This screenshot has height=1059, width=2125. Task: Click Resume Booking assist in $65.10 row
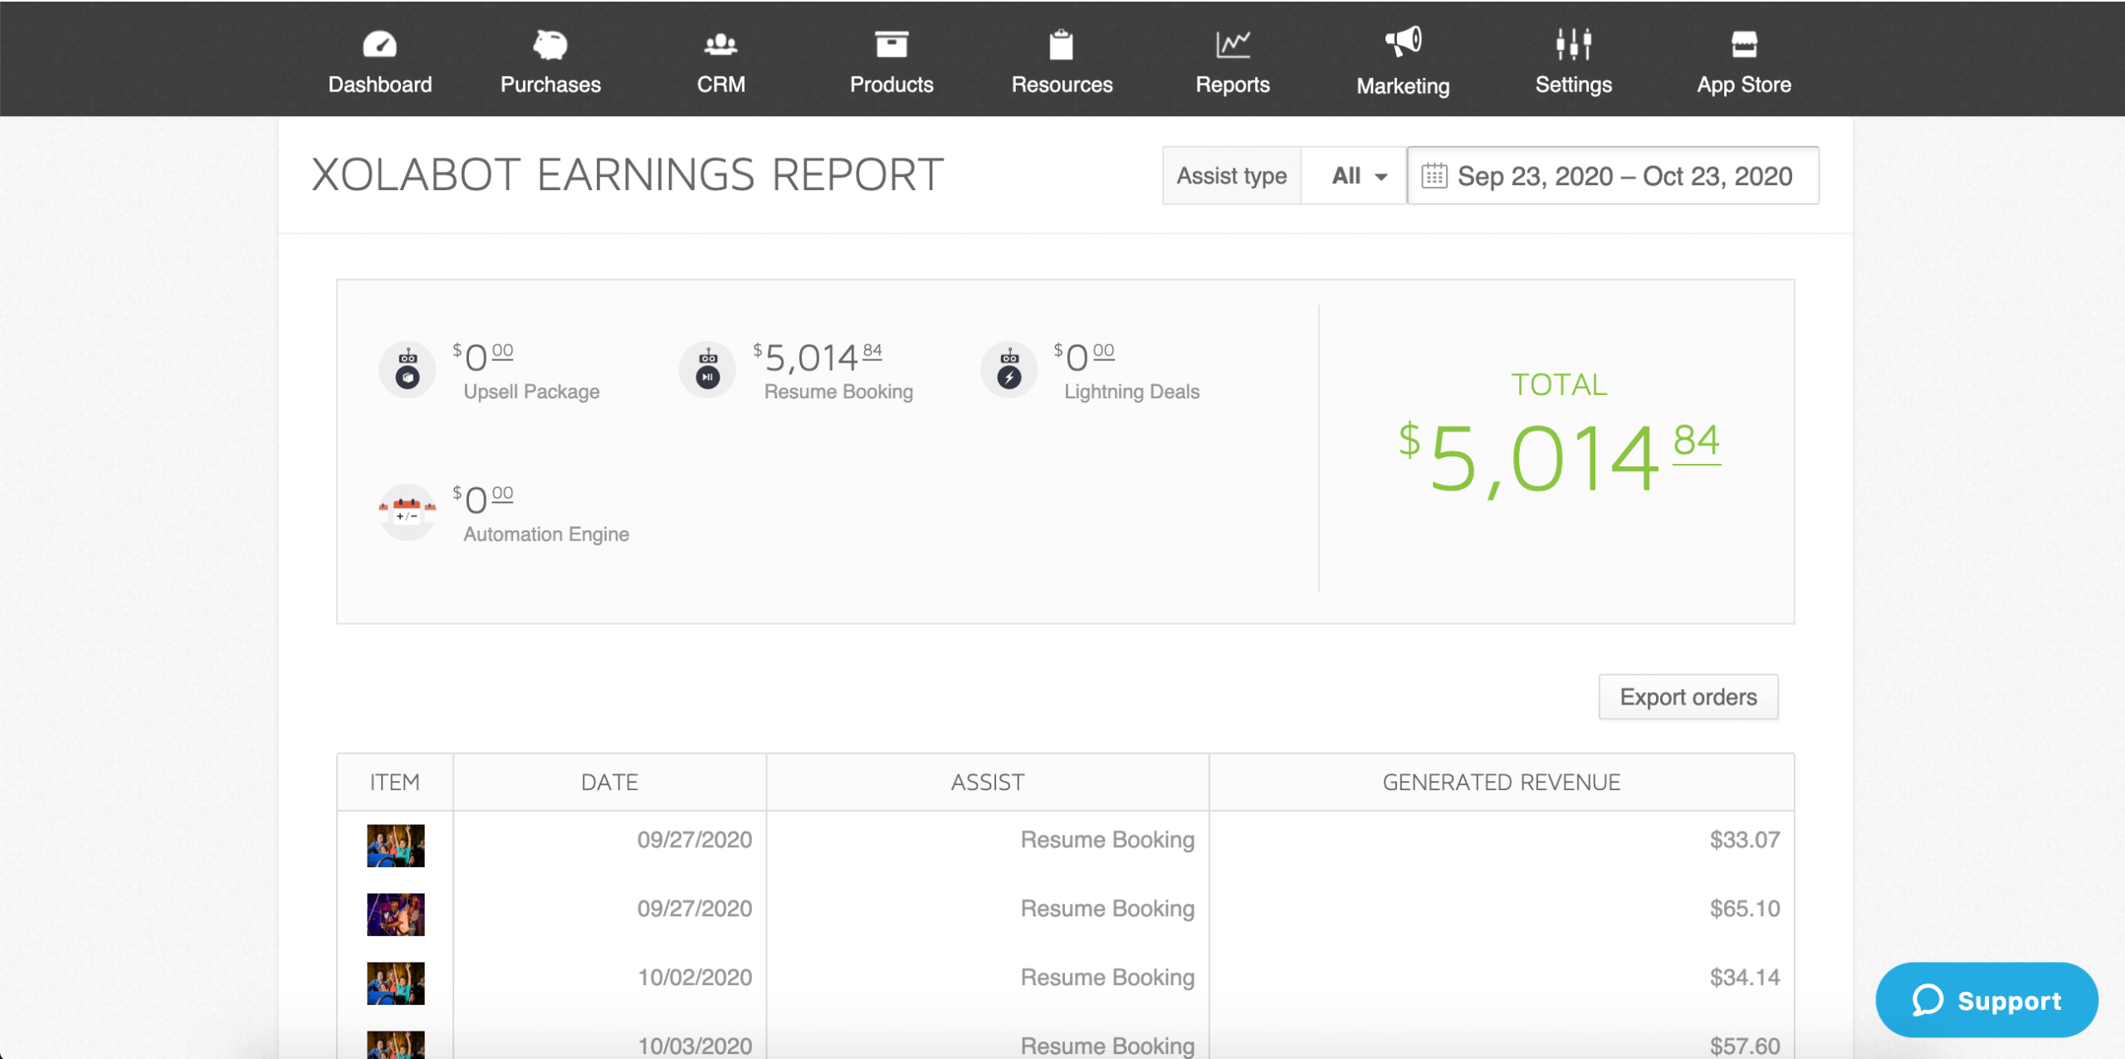[x=1107, y=909]
